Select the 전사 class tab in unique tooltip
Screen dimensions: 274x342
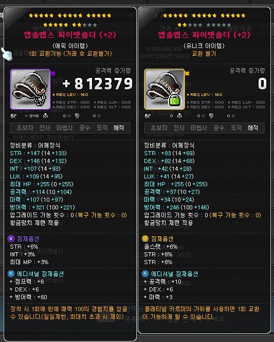[179, 128]
